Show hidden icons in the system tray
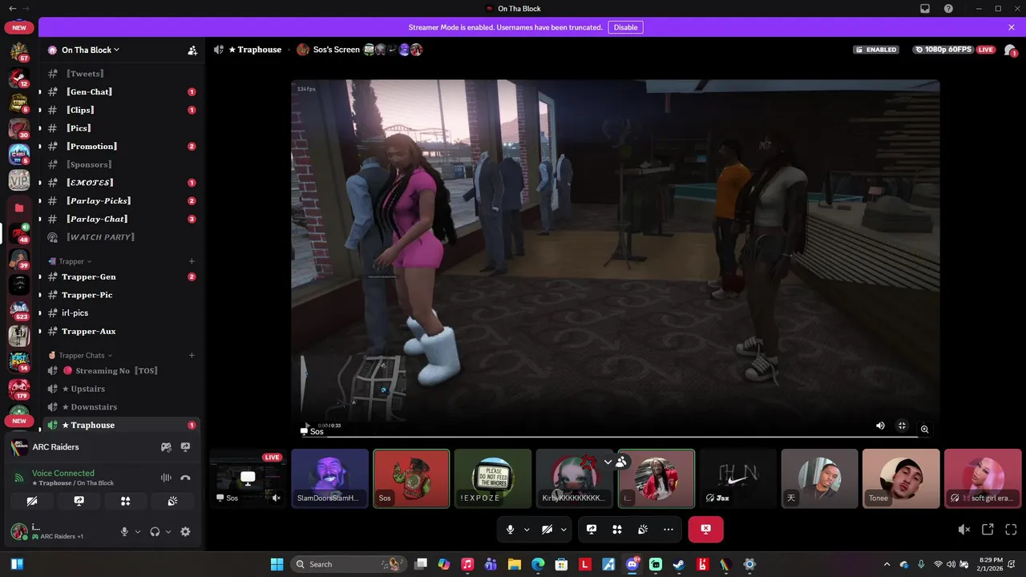The image size is (1026, 577). point(887,564)
